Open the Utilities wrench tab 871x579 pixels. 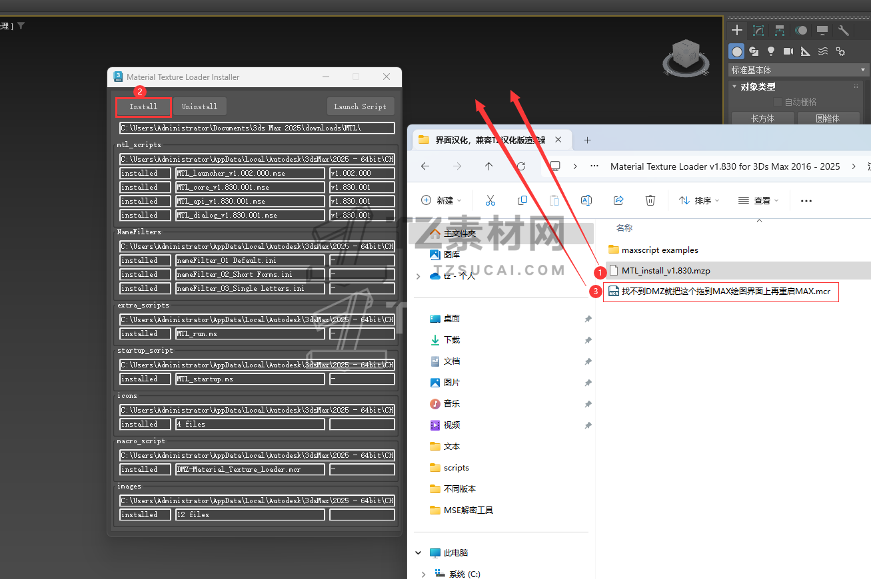pyautogui.click(x=844, y=30)
